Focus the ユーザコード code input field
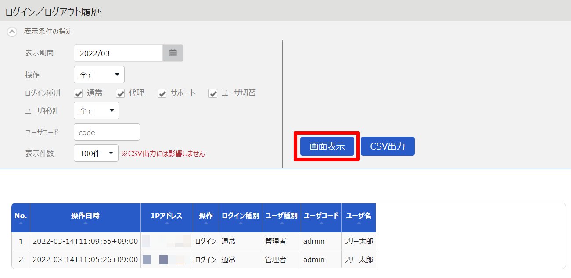Viewport: 571px width, 278px height. point(107,132)
